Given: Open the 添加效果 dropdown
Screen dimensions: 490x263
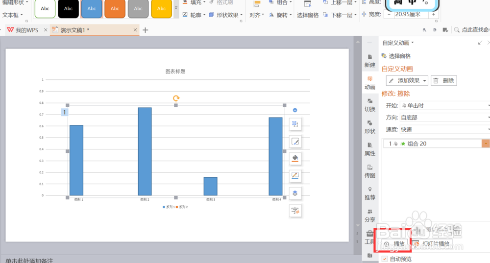Looking at the screenshot, I should (407, 81).
